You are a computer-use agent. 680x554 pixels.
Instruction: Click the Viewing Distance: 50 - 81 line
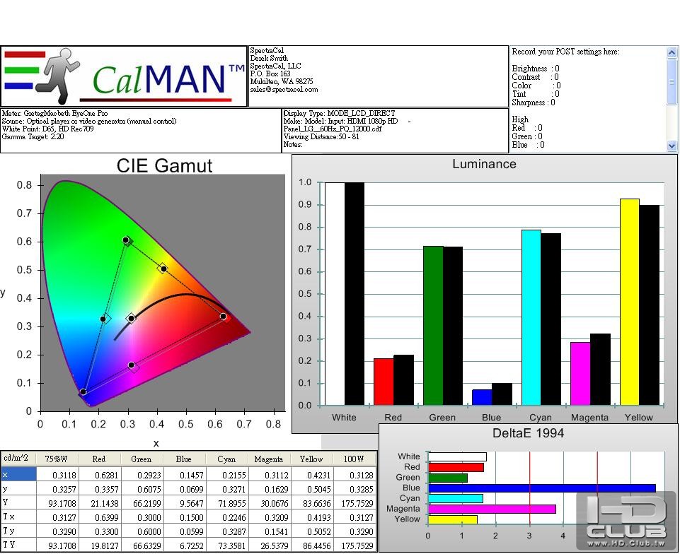321,137
